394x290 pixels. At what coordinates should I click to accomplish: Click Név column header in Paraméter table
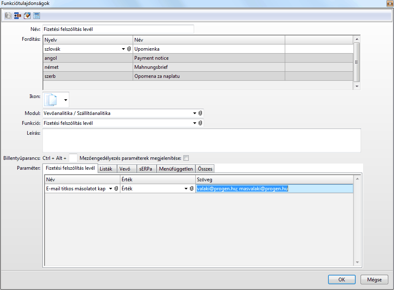pyautogui.click(x=82, y=180)
